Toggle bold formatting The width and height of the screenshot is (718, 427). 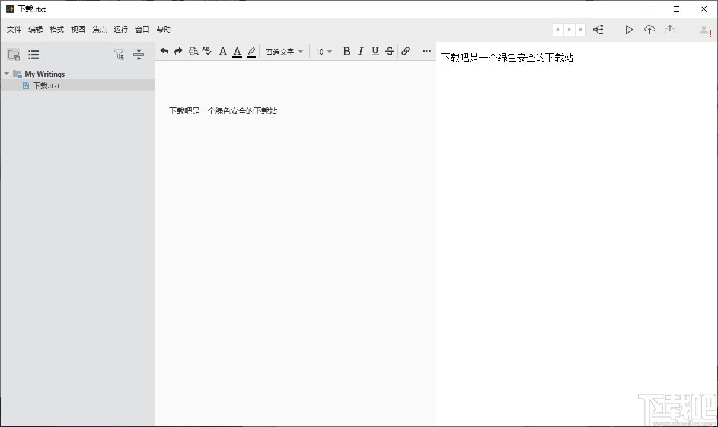347,51
